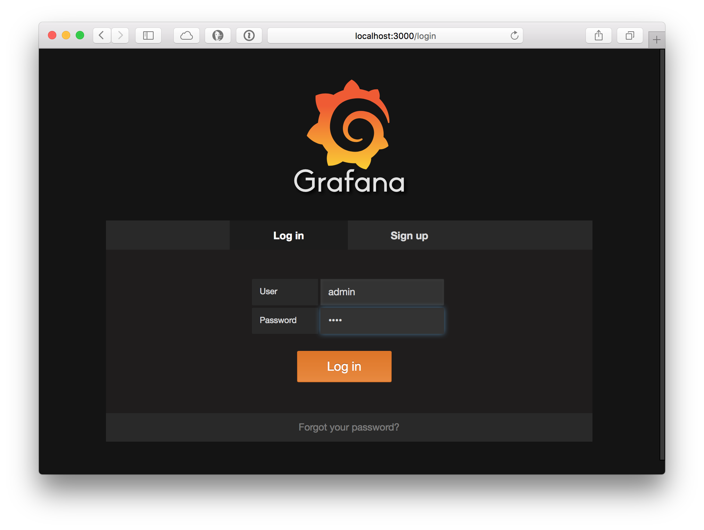This screenshot has height=530, width=704.
Task: Focus the User input field
Action: pos(382,292)
